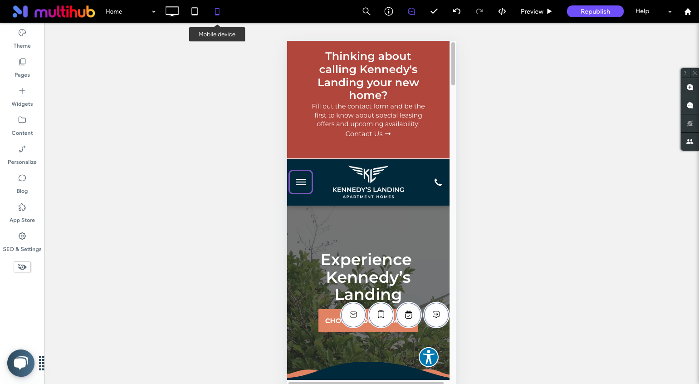Open developer mode code icon

tap(502, 11)
